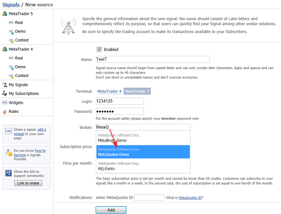The width and height of the screenshot is (281, 214).
Task: Toggle the Enabled checkbox
Action: [x=99, y=49]
